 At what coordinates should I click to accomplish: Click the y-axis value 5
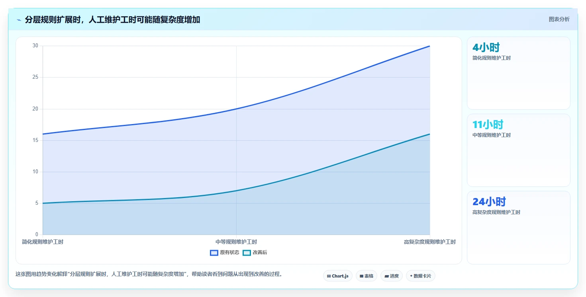(x=37, y=203)
